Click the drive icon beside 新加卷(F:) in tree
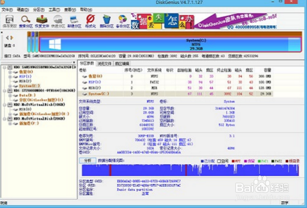The width and height of the screenshot is (307, 208). pyautogui.click(x=15, y=123)
